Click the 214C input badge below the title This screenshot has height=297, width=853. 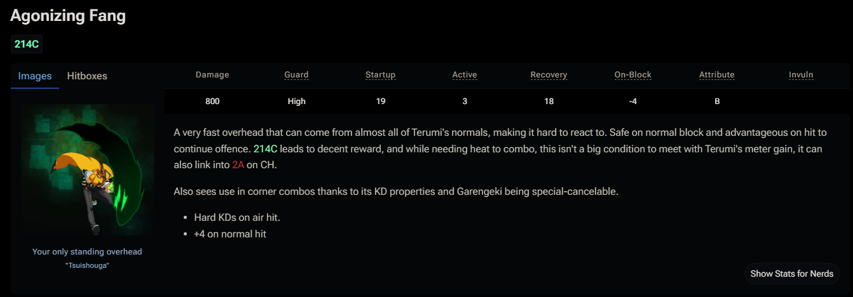pyautogui.click(x=26, y=44)
